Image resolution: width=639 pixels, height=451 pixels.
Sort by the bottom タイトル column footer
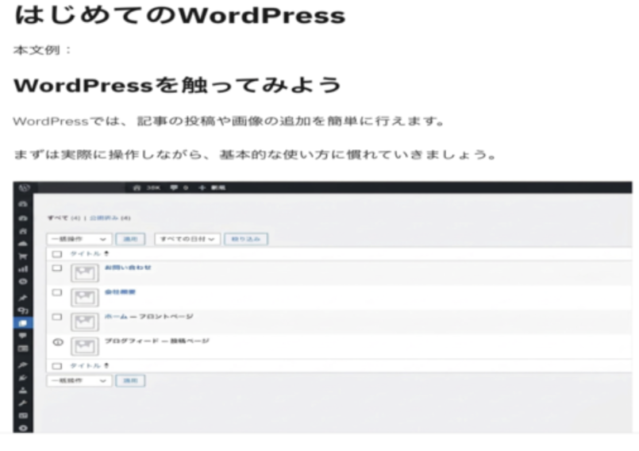[85, 366]
